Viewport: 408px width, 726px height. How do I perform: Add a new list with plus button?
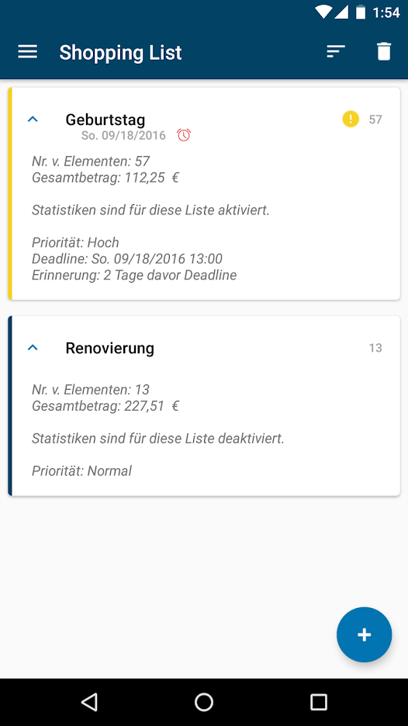click(364, 634)
